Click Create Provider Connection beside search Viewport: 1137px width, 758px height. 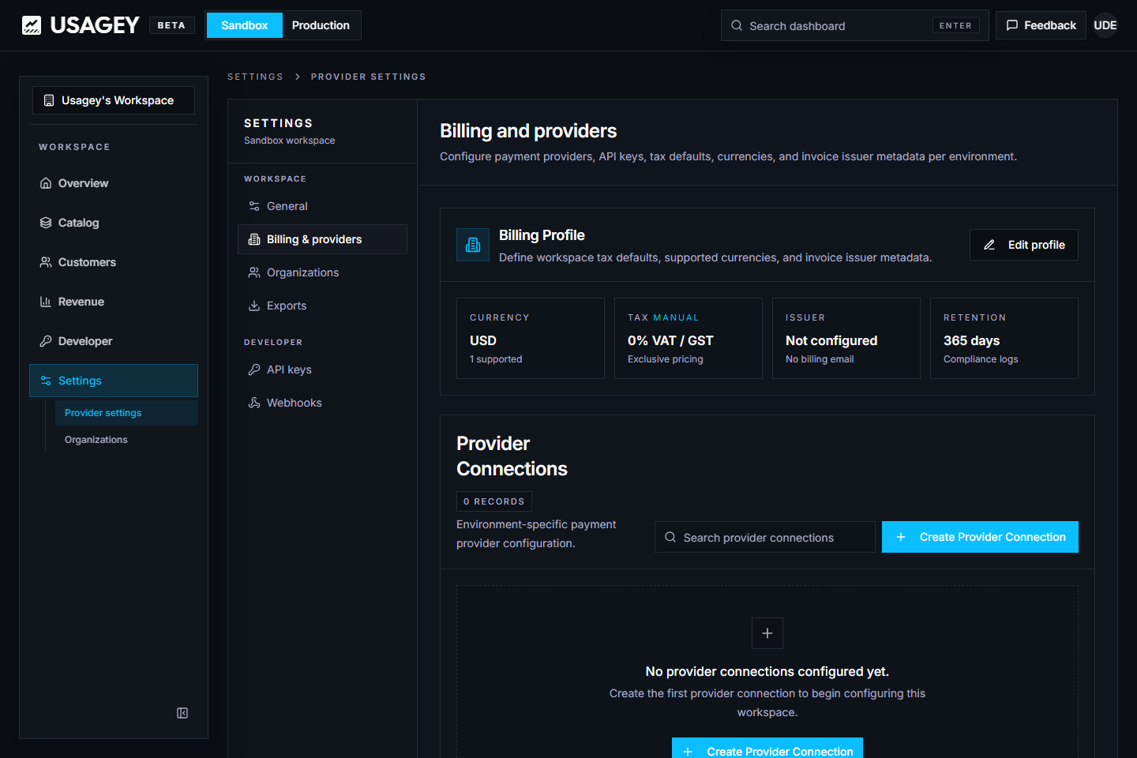(980, 537)
